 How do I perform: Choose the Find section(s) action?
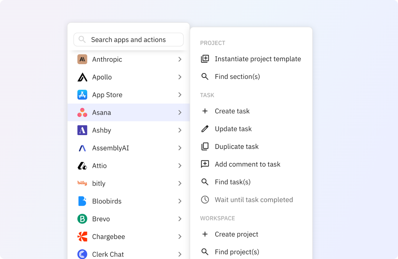click(x=251, y=77)
